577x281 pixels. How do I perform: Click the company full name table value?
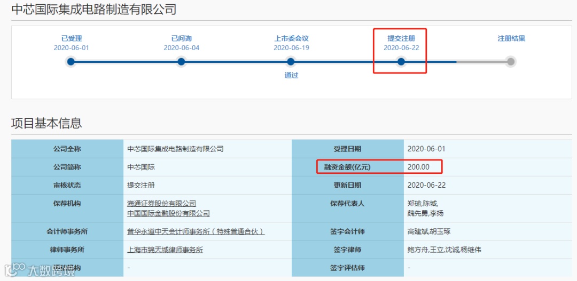[175, 149]
